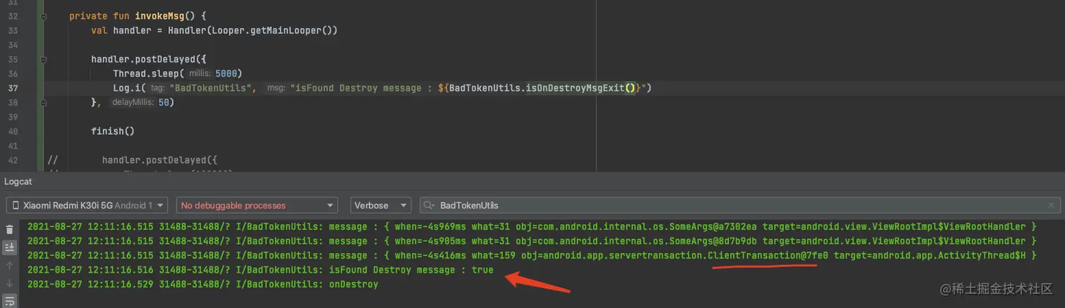Collapse postDelayed lambda fold at line 35
Screen dimensions: 1065x308
click(44, 59)
